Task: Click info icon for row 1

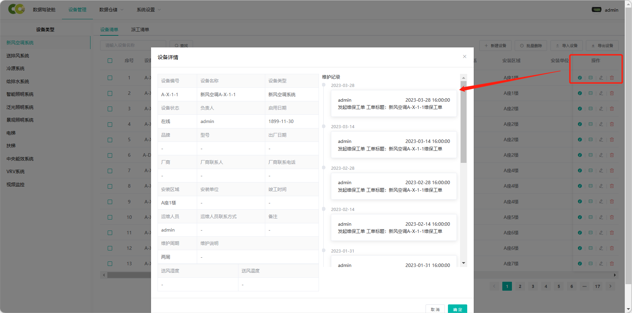Action: 580,78
